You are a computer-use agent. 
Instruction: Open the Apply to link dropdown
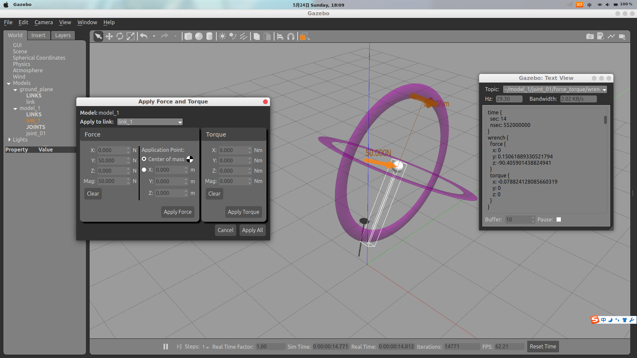(150, 122)
